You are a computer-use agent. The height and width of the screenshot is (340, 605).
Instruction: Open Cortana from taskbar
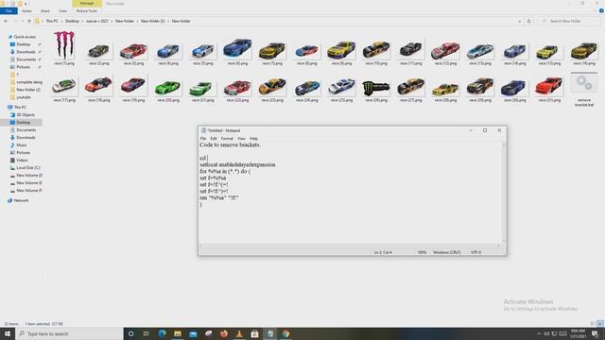[x=130, y=333]
